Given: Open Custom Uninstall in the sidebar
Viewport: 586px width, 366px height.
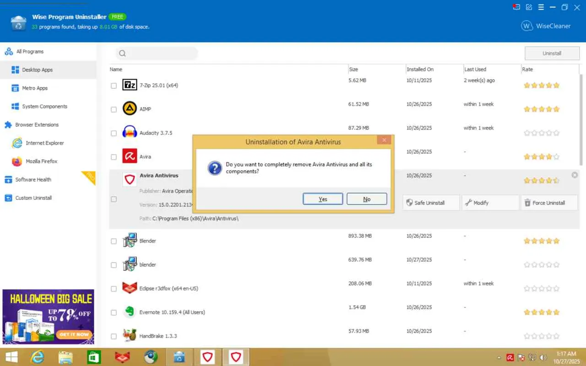Looking at the screenshot, I should click(48, 198).
